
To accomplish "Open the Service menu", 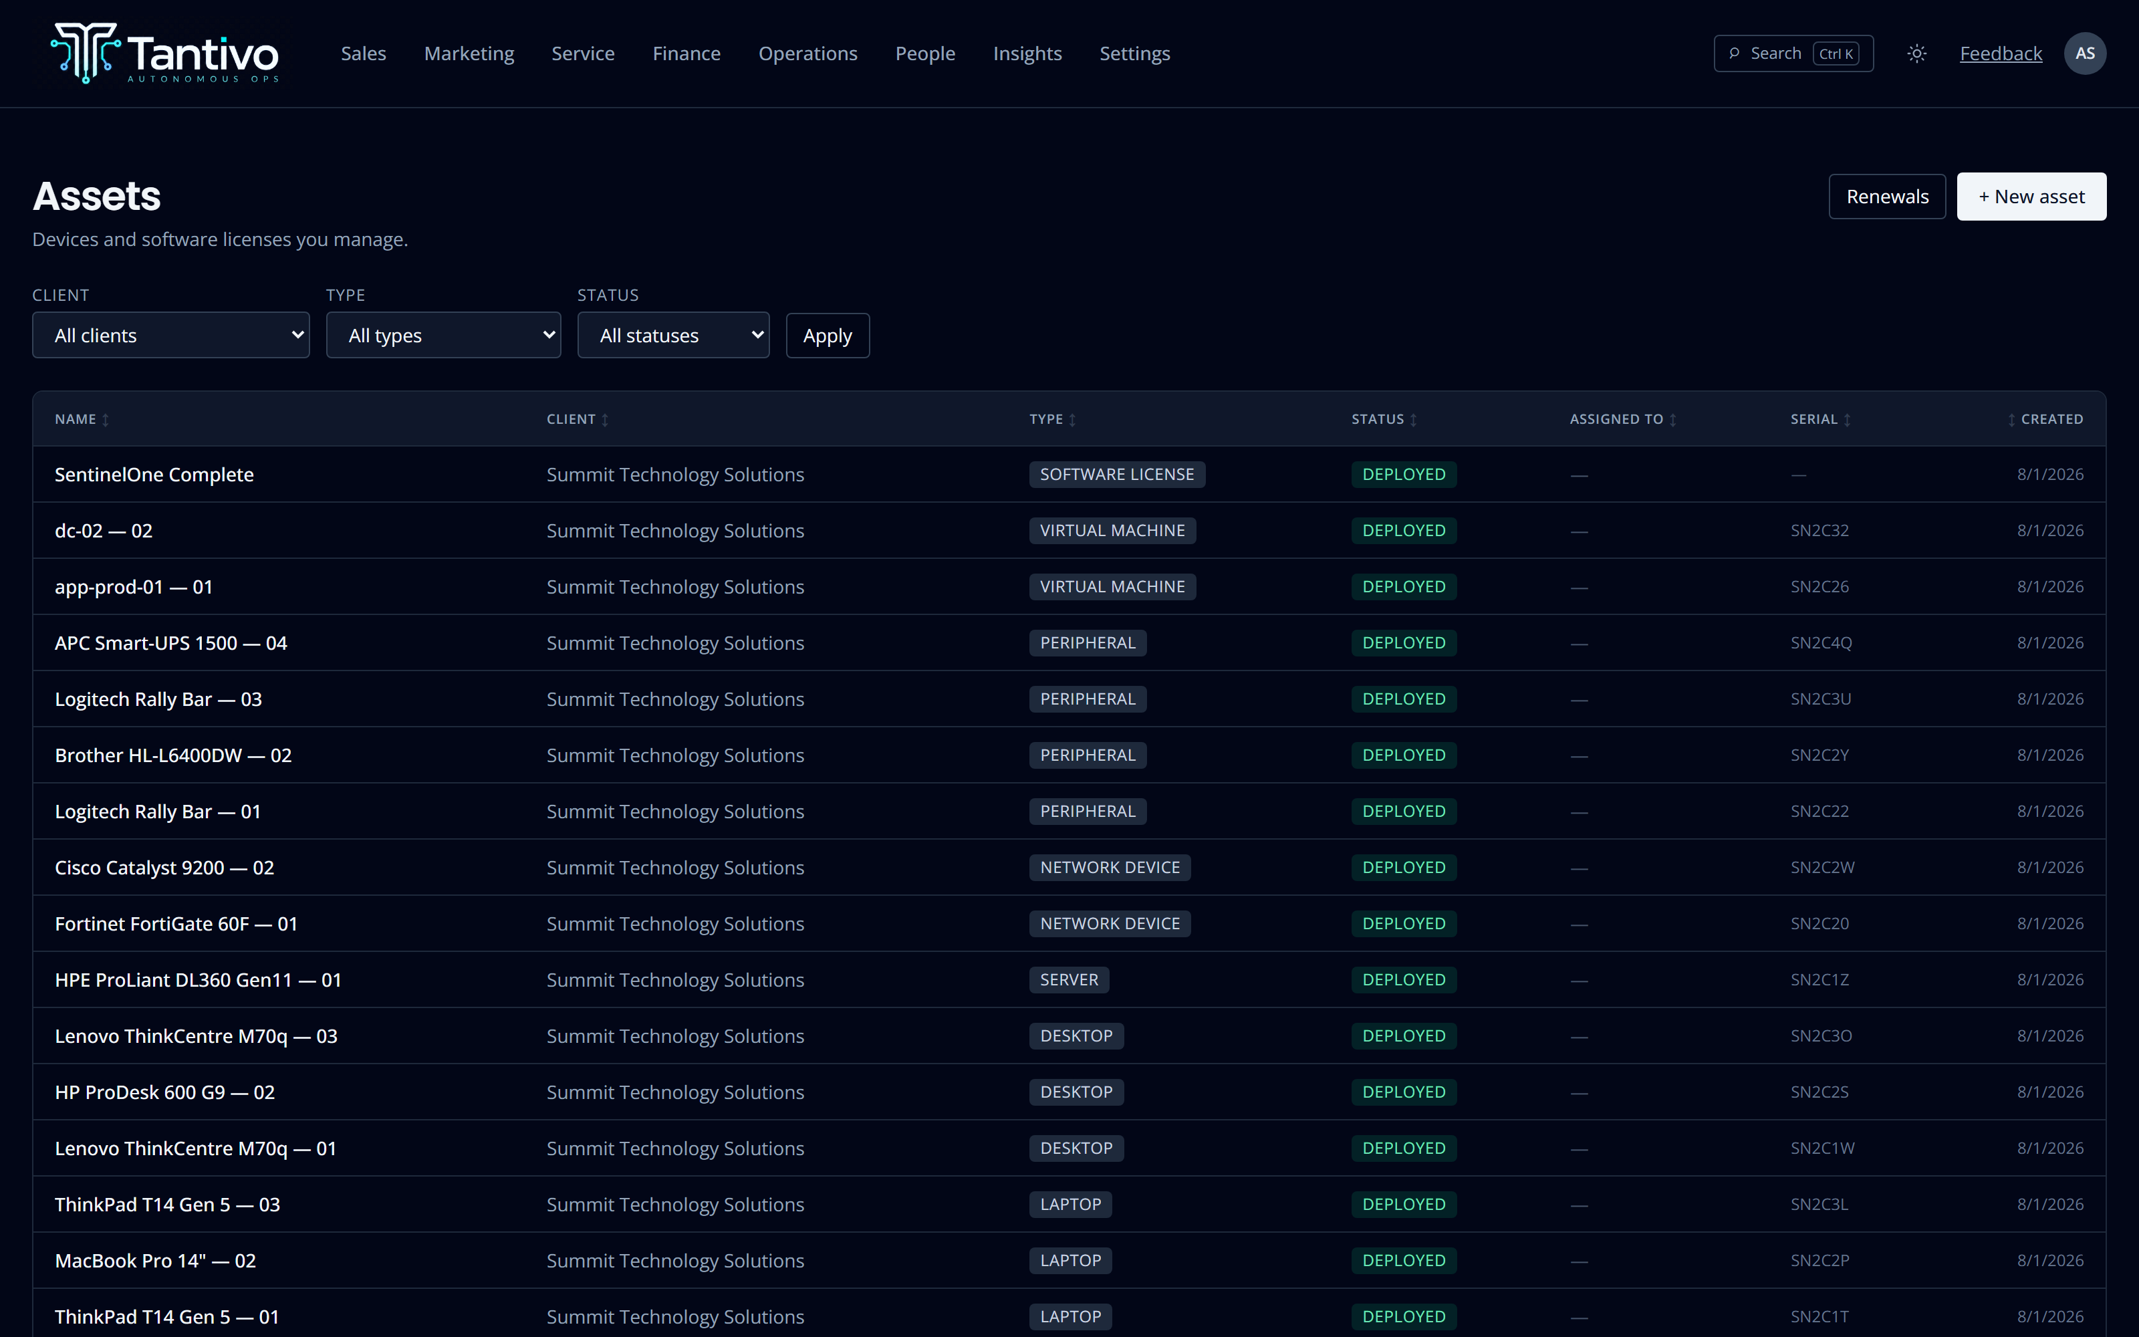I will [x=582, y=54].
